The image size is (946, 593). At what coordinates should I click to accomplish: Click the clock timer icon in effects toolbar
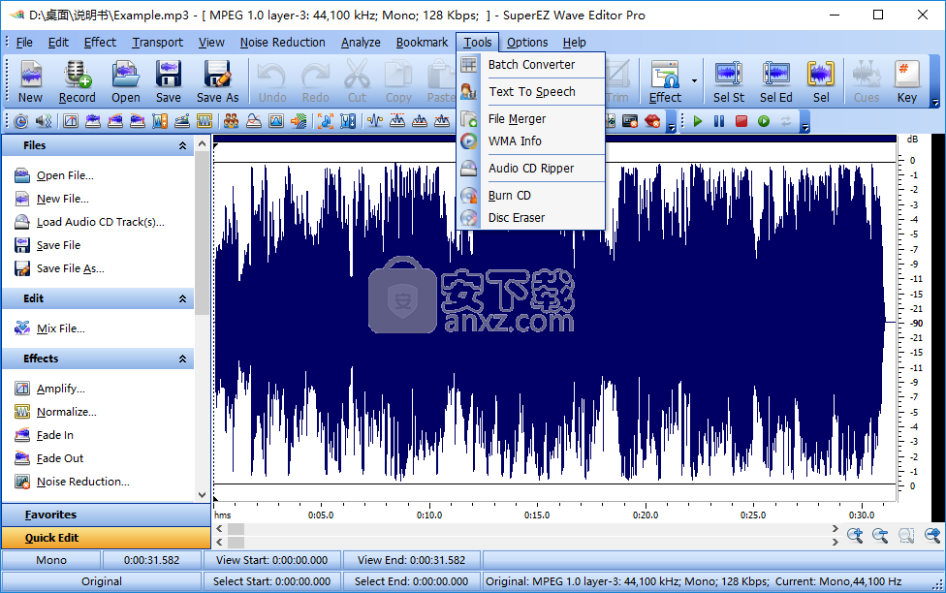tap(20, 121)
